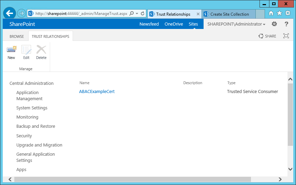Click the SHARE button
Viewport: 296px width, 185px height.
[x=267, y=36]
